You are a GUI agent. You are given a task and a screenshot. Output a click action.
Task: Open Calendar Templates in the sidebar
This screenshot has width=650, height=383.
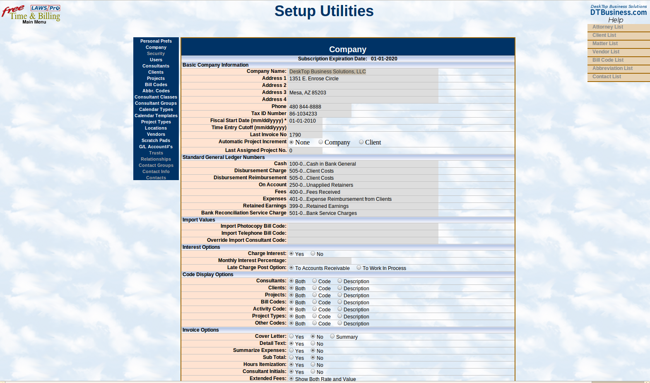(x=156, y=116)
